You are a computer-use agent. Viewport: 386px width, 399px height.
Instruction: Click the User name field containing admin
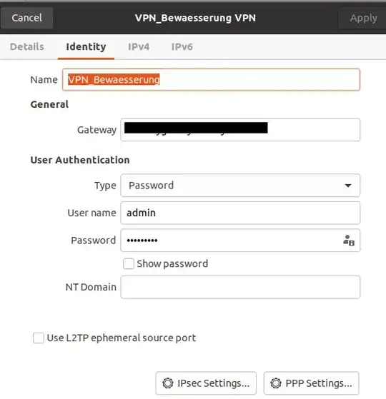point(240,213)
